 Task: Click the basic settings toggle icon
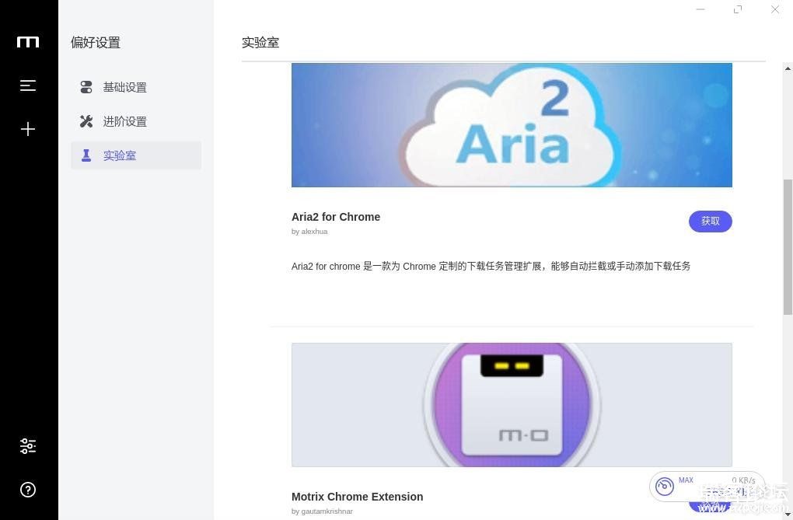click(86, 87)
